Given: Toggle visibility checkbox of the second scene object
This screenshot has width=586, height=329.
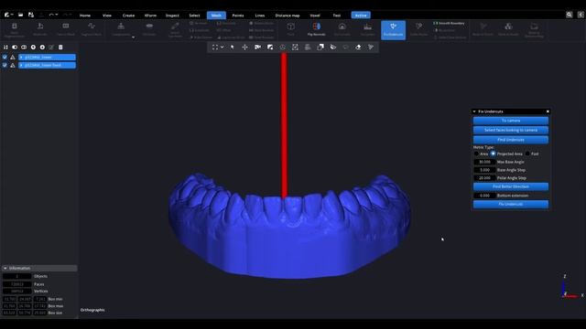Looking at the screenshot, I should pos(5,65).
